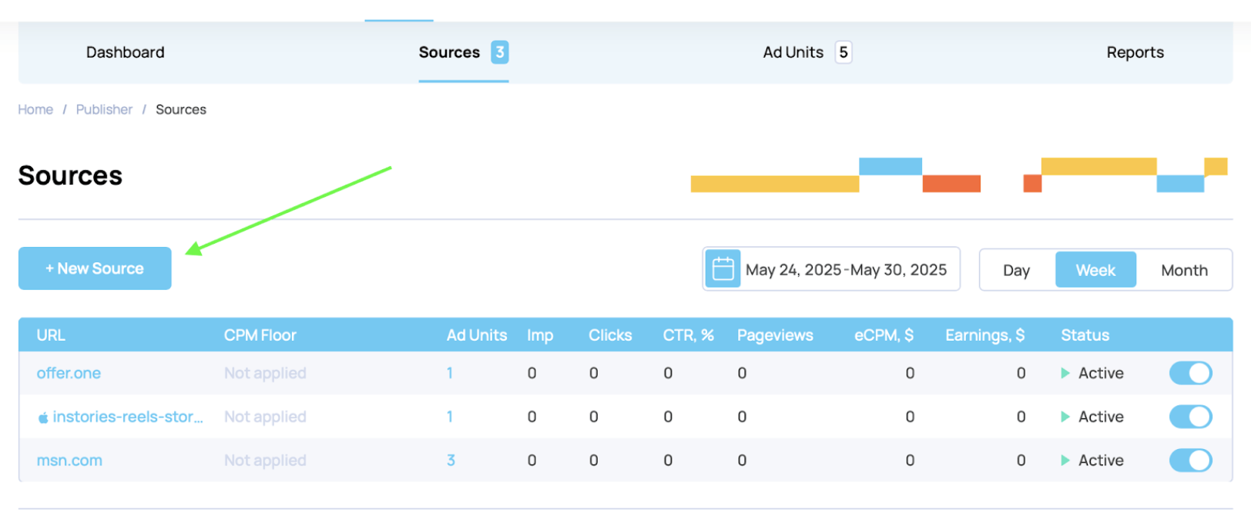This screenshot has height=526, width=1251.
Task: Open the May 24 – May 30 date range picker
Action: [846, 270]
